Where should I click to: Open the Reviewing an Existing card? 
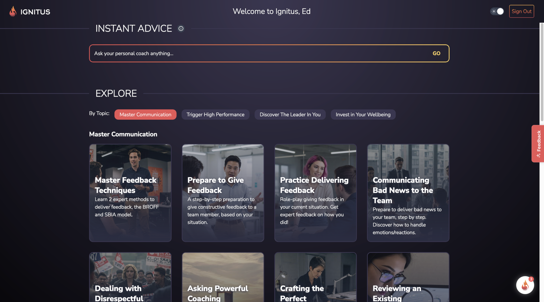tap(408, 277)
